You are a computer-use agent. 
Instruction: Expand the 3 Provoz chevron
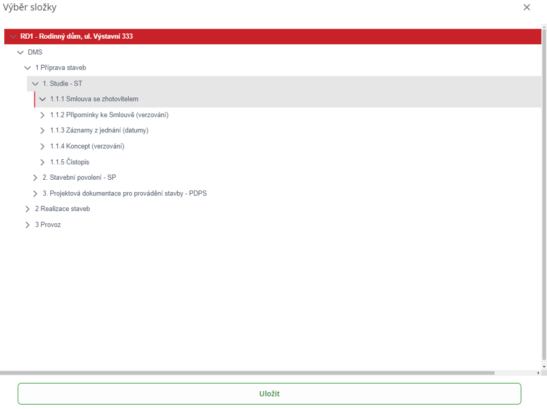28,225
